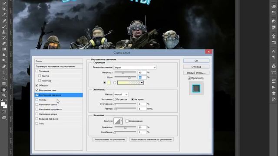Screen dimensions: 278x156
Task: Select the Eyedropper tool
Action: pos(4,14)
